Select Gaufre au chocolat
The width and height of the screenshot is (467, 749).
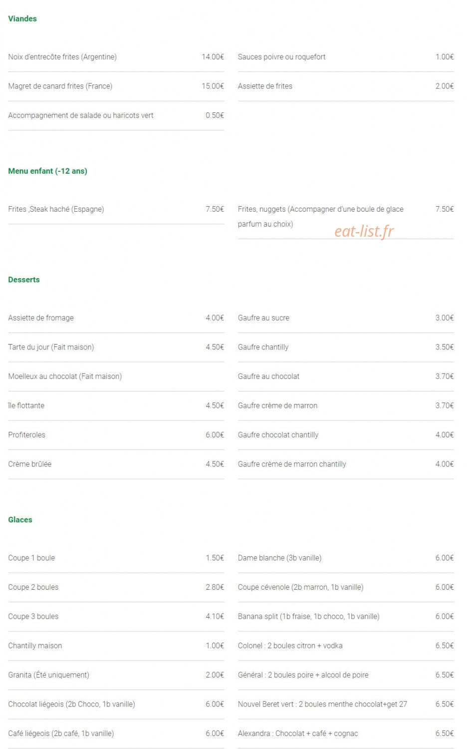(268, 376)
